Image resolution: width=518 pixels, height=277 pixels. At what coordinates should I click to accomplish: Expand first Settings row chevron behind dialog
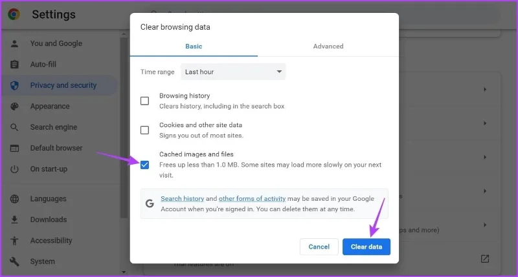[484, 89]
